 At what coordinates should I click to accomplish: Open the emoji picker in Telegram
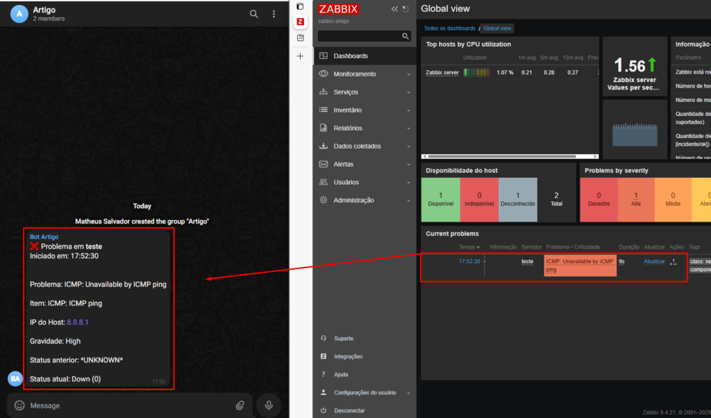(19, 406)
